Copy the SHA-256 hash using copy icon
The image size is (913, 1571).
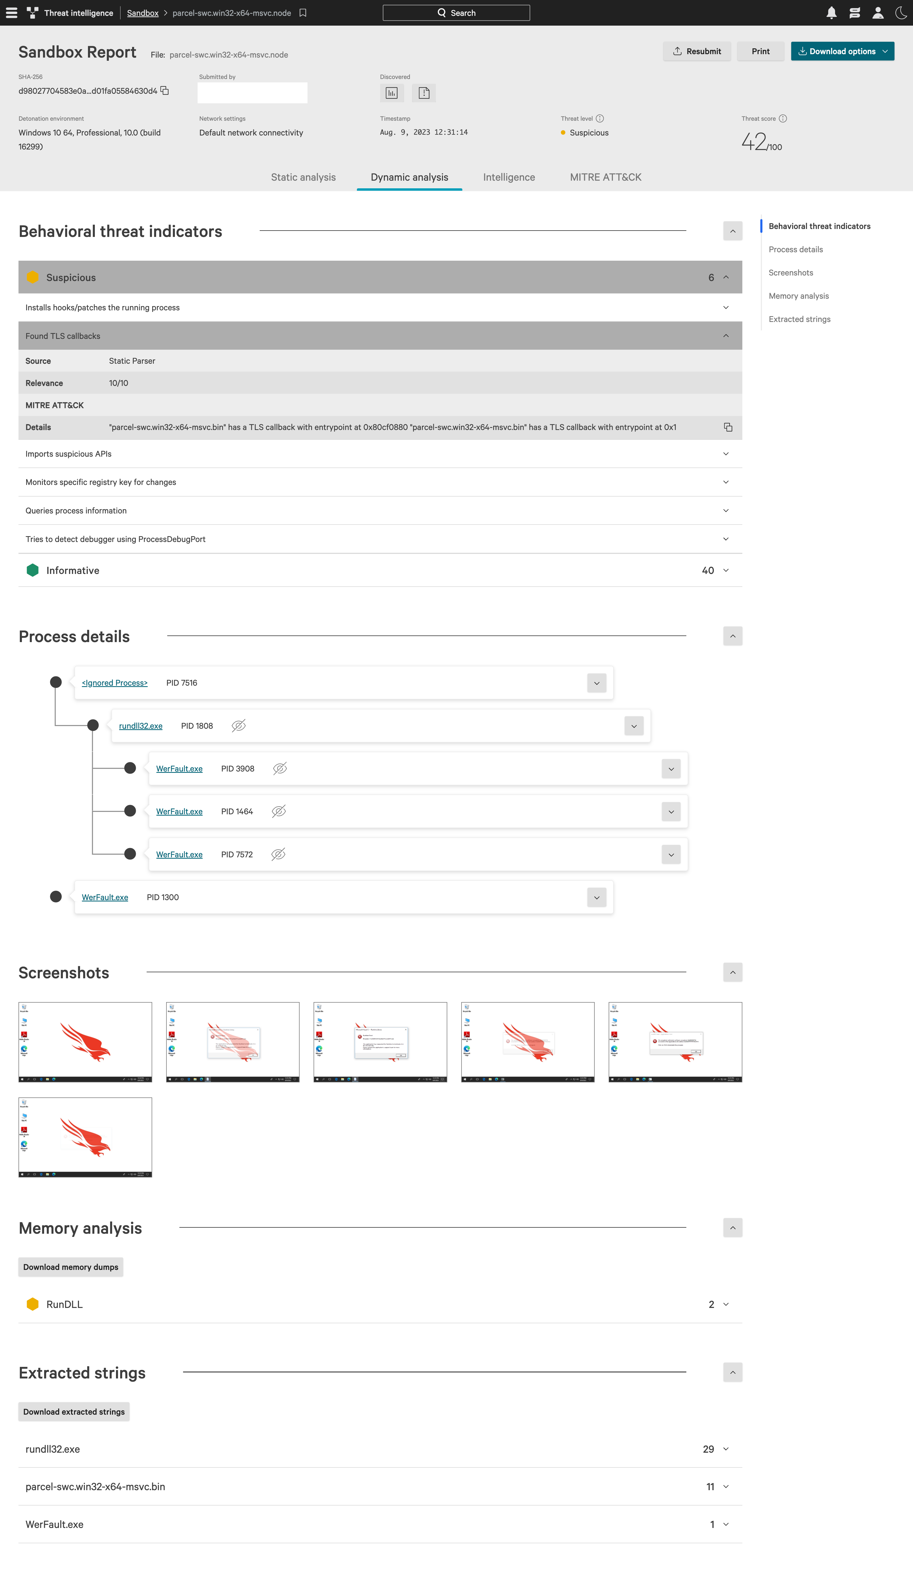point(165,90)
